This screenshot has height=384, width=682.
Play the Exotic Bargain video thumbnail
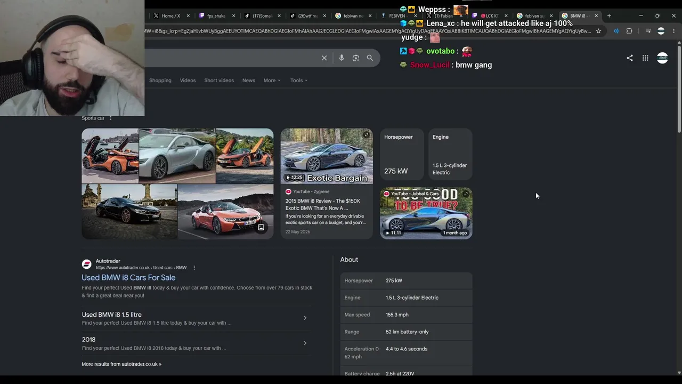coord(327,156)
